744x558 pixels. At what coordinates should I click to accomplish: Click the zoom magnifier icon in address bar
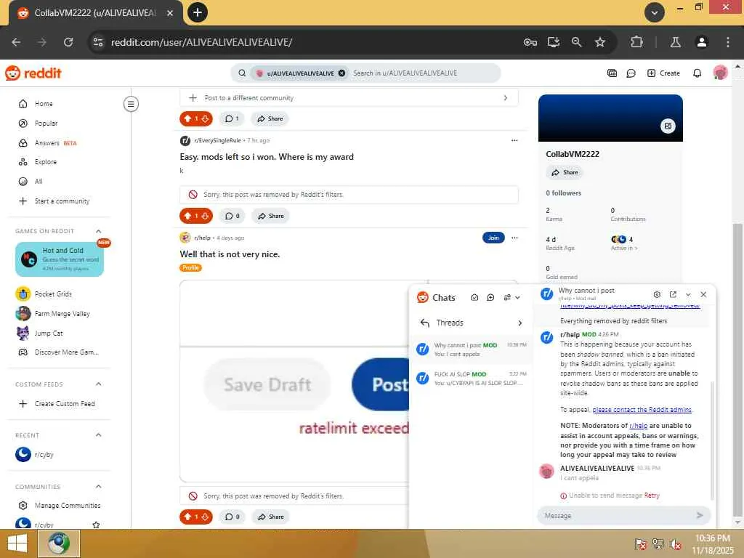[576, 42]
